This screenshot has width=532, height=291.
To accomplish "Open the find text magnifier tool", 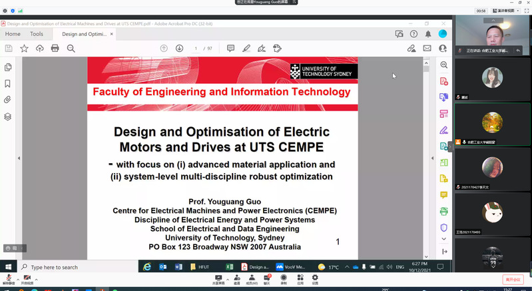I will (71, 49).
